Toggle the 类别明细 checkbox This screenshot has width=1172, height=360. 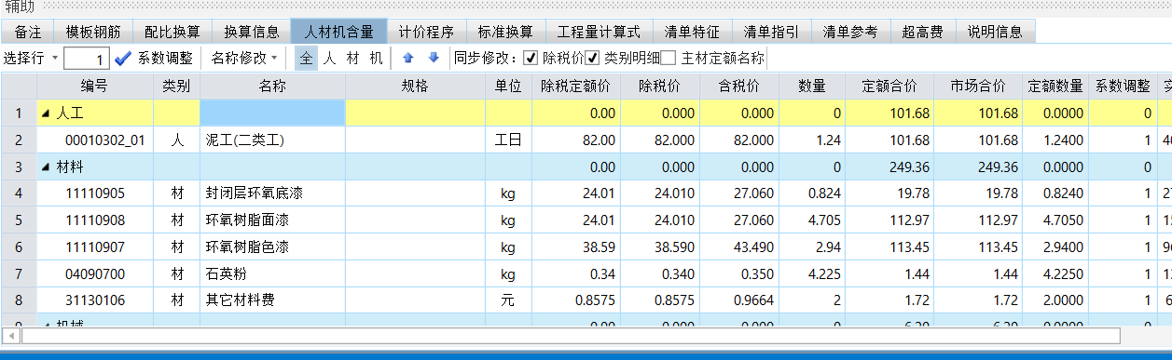tap(592, 58)
